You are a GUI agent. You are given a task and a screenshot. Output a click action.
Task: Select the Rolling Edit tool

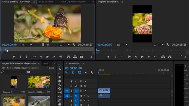(x=60, y=77)
